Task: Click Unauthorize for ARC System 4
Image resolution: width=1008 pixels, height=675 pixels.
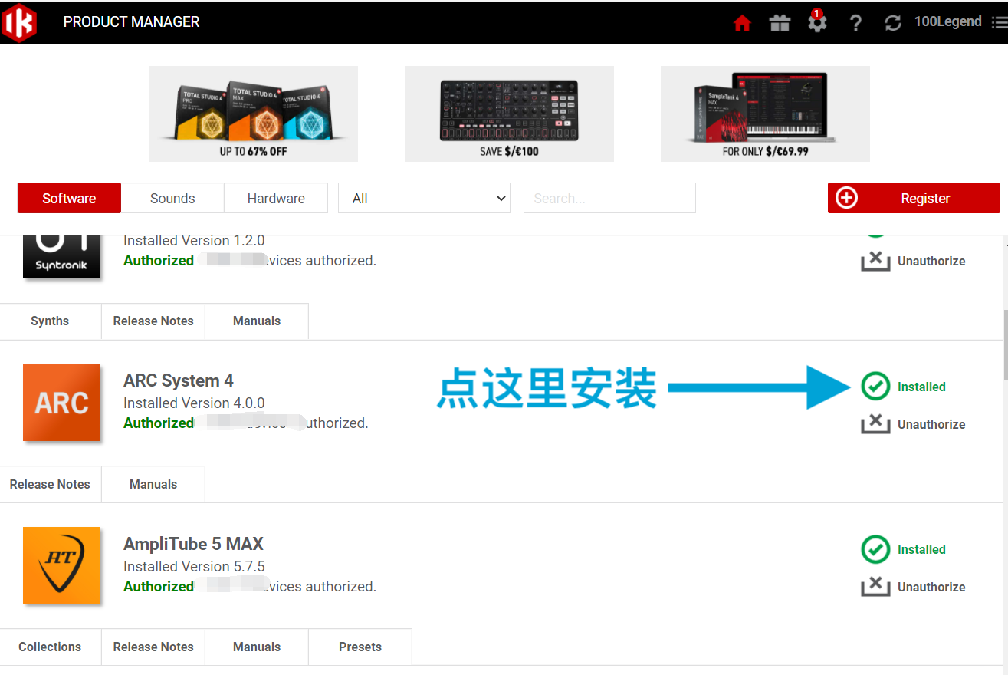Action: click(931, 424)
